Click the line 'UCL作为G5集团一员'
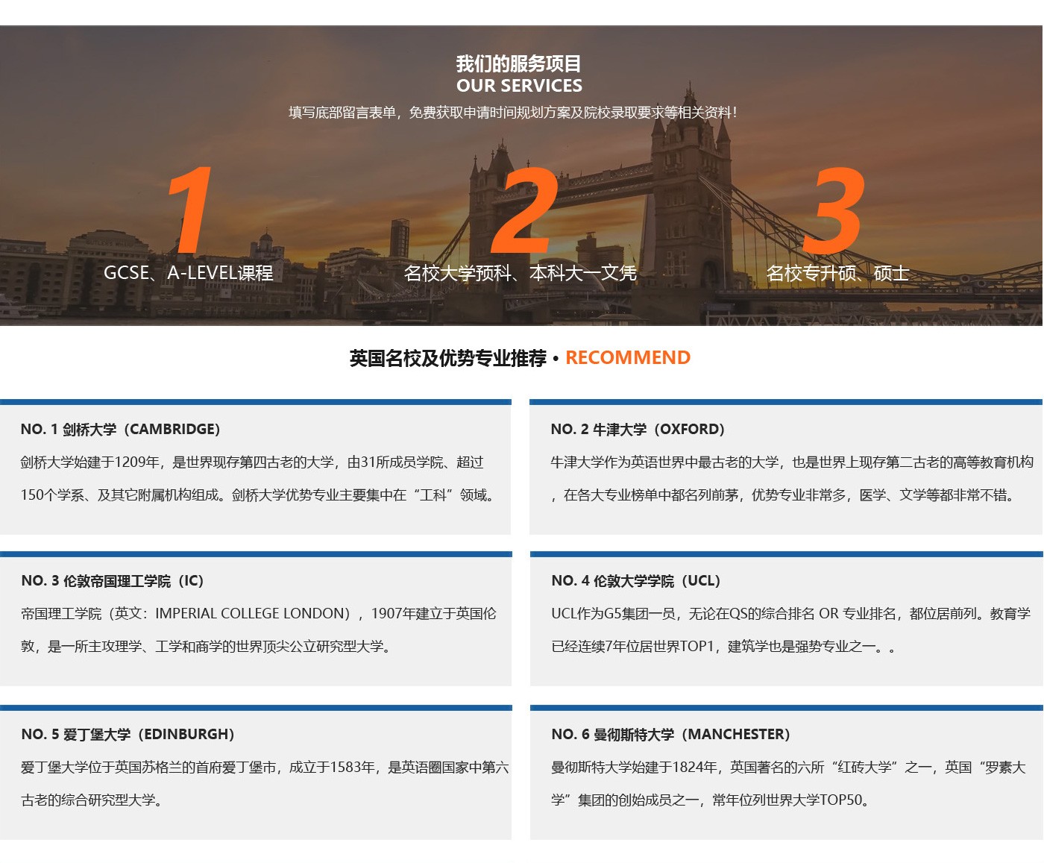 791,614
